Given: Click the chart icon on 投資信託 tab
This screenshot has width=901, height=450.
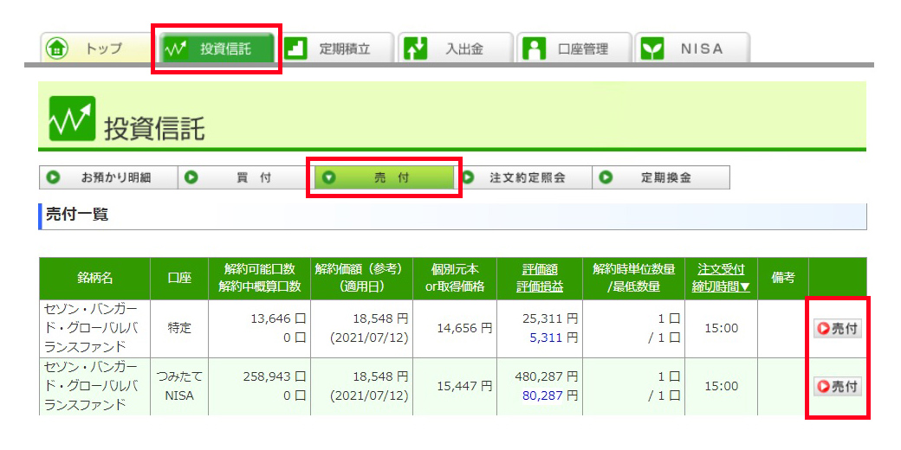Looking at the screenshot, I should (x=176, y=48).
